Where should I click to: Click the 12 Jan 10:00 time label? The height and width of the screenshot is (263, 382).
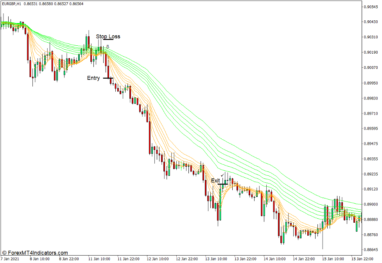tap(158, 259)
